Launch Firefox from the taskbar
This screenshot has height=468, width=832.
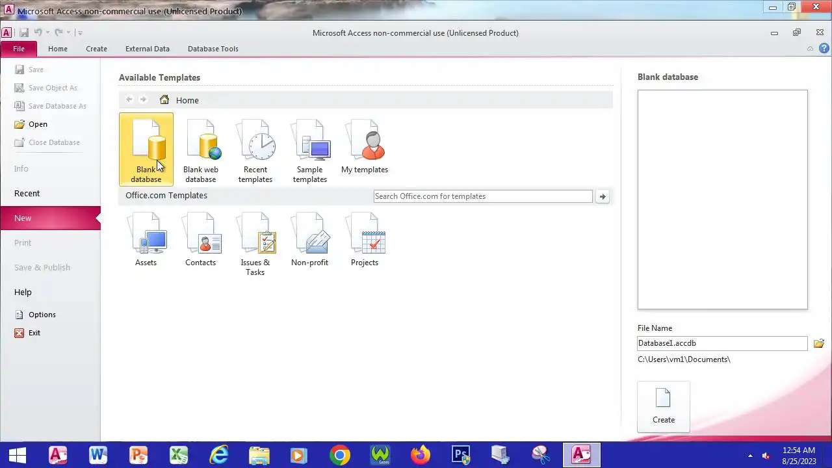point(421,455)
